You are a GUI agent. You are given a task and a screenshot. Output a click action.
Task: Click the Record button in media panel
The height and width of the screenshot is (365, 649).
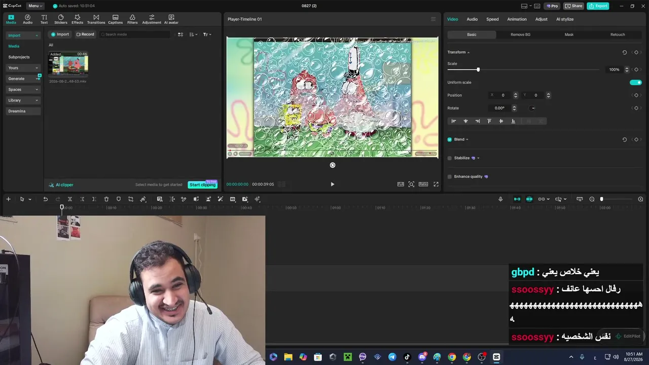(85, 34)
